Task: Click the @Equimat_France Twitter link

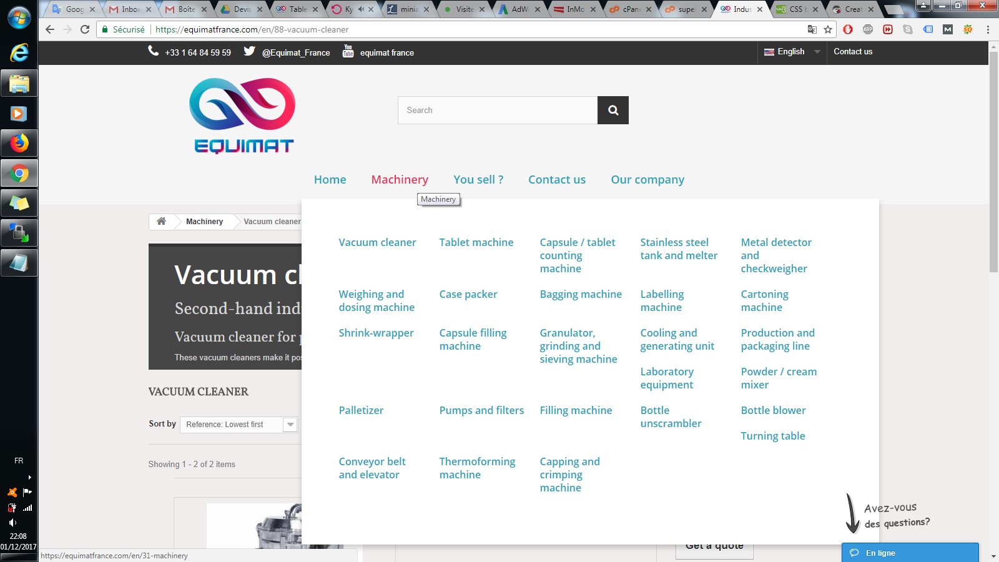Action: (296, 53)
